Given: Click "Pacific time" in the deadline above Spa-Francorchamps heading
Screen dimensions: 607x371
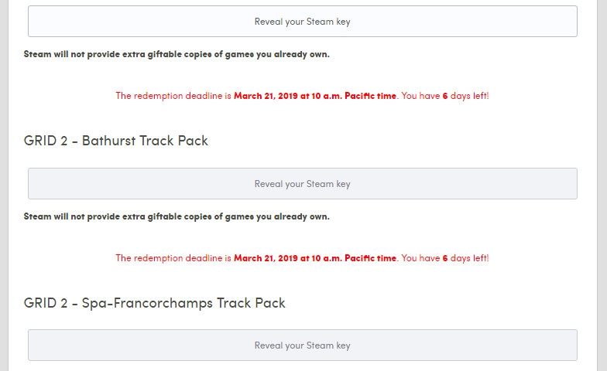Looking at the screenshot, I should point(370,258).
